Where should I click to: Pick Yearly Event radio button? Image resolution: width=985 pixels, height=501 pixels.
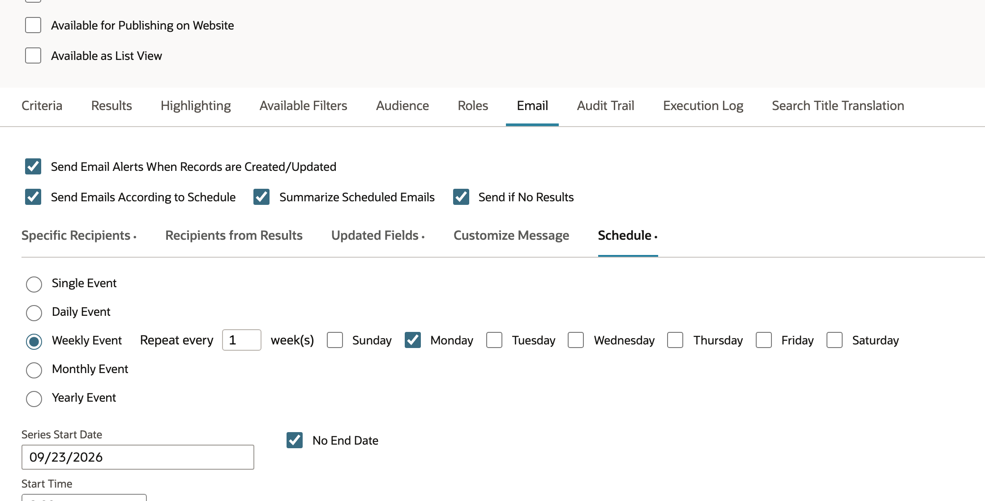(34, 399)
